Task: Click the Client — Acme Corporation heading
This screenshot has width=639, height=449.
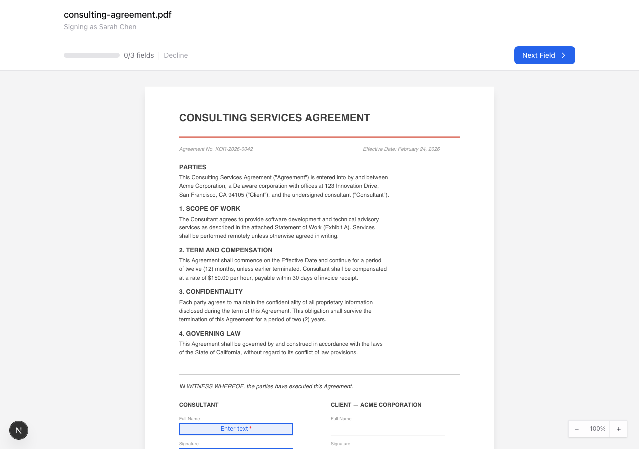Action: point(376,405)
